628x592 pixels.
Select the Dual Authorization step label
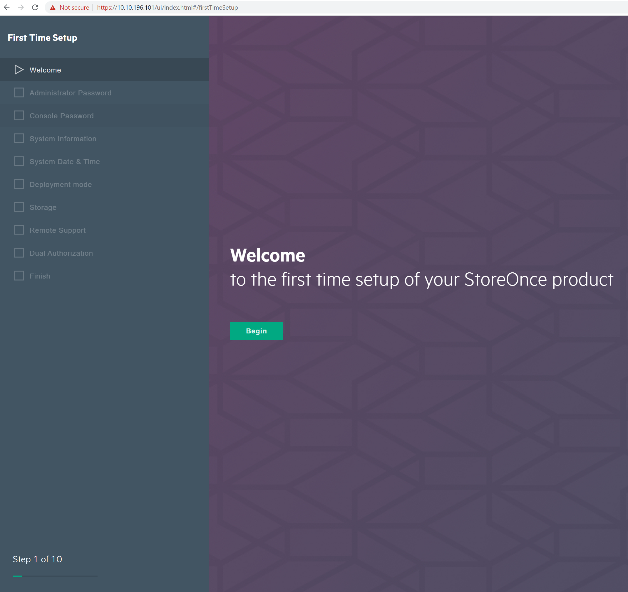[x=61, y=253]
